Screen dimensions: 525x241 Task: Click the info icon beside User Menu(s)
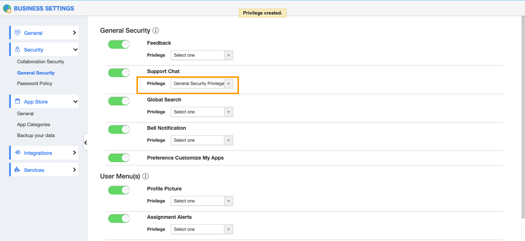click(x=146, y=176)
